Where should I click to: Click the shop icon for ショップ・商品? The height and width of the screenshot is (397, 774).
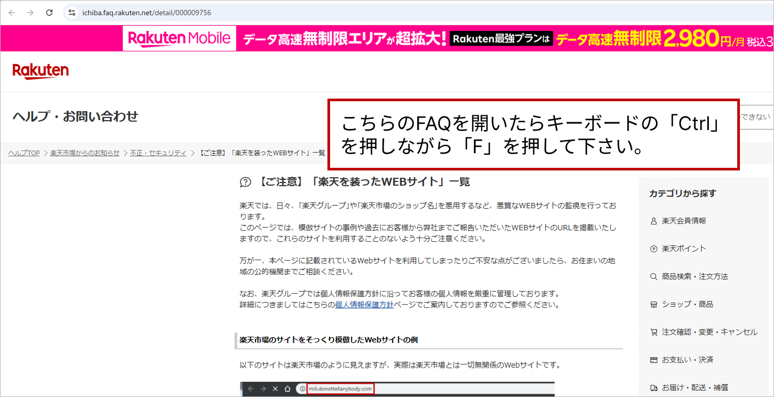[653, 305]
